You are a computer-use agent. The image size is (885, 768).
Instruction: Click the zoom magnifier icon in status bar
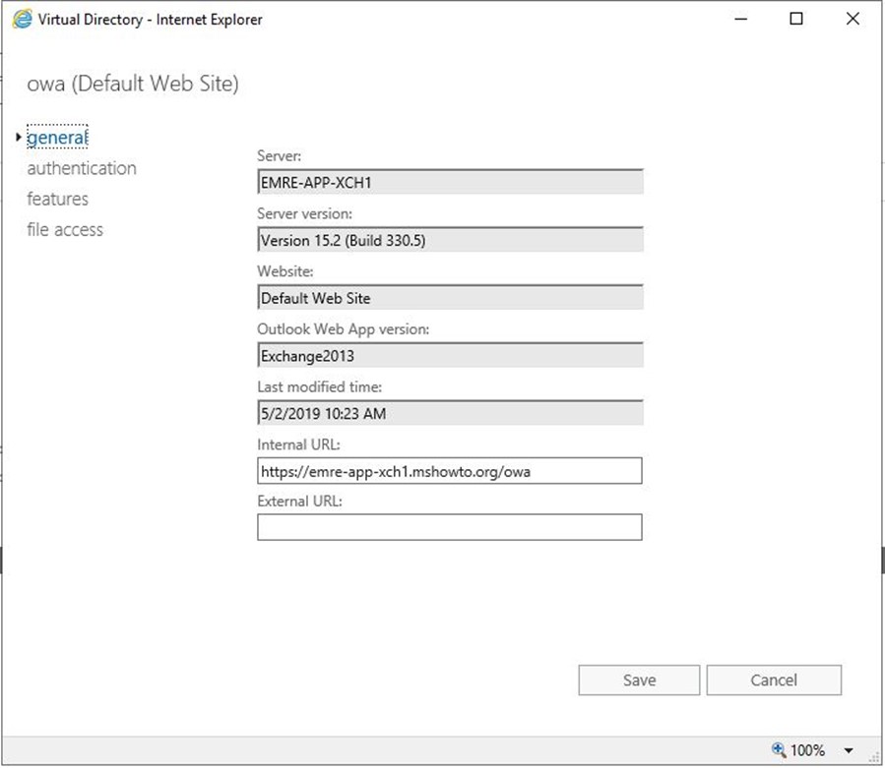point(779,749)
